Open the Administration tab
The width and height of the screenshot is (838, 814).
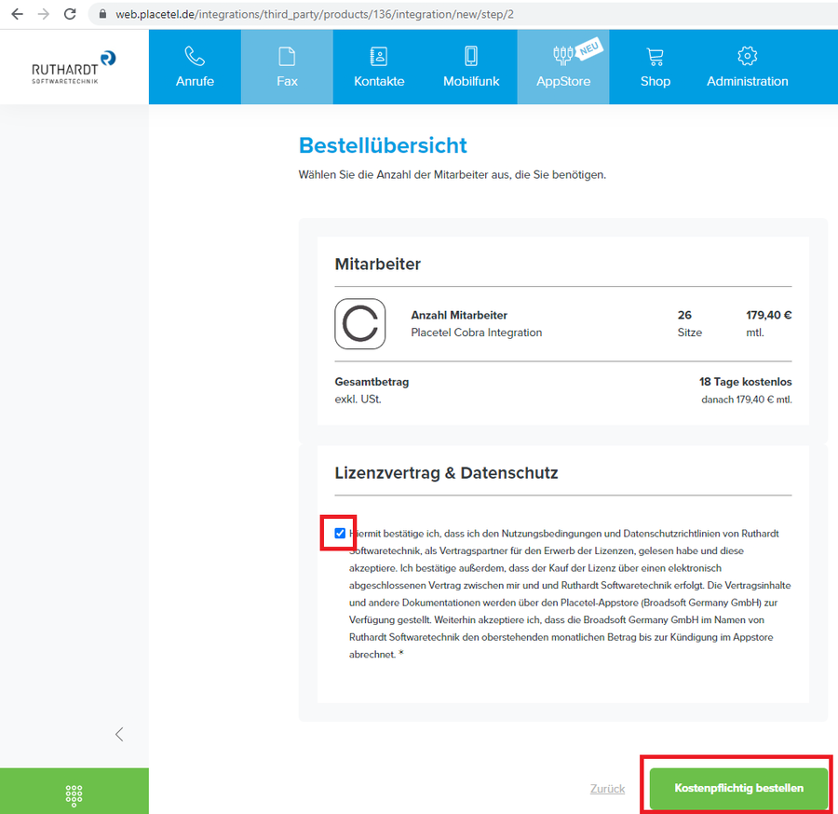(x=747, y=67)
